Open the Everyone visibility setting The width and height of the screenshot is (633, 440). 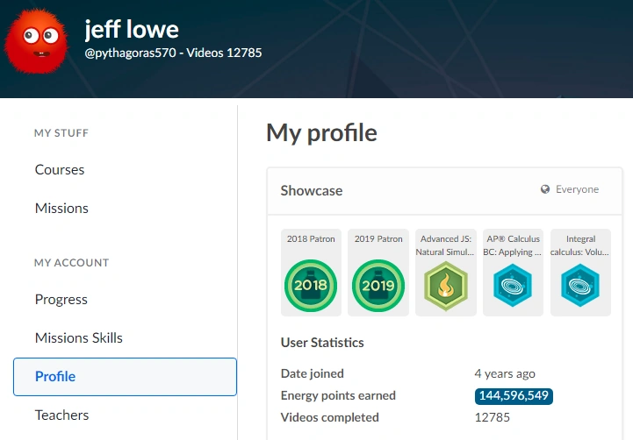click(577, 189)
